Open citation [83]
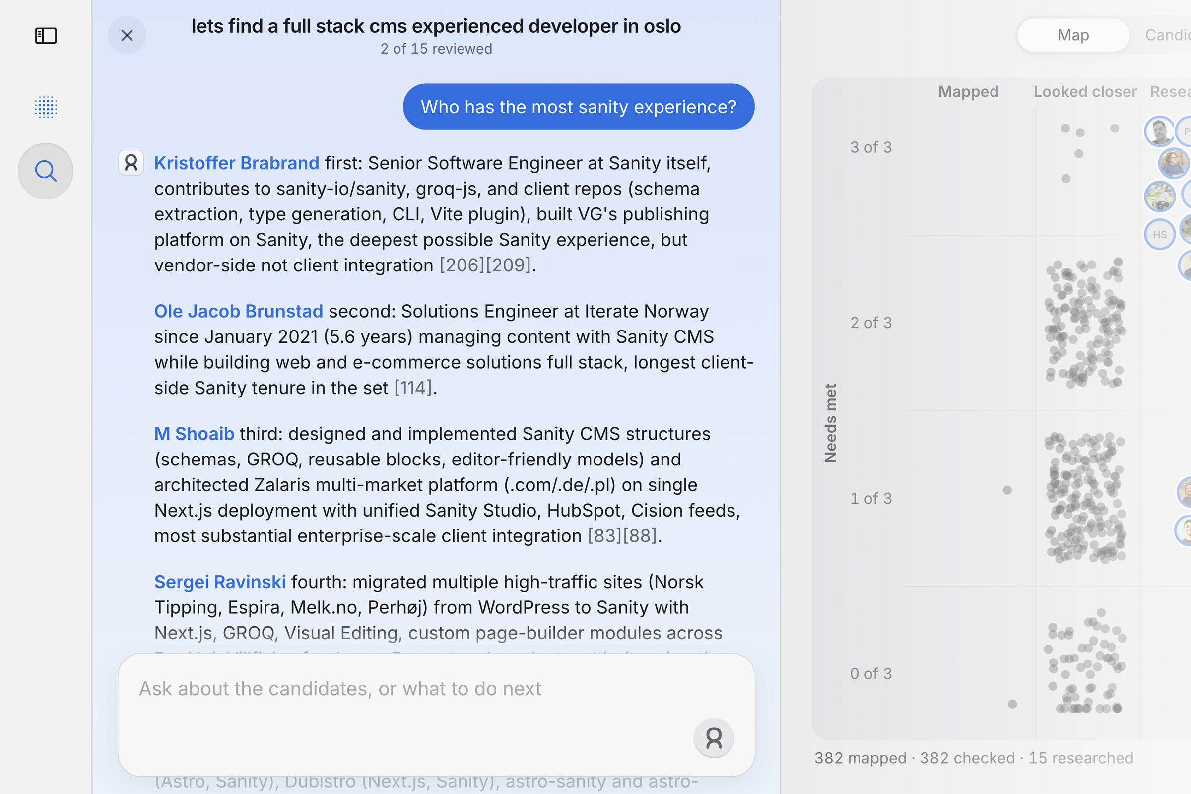This screenshot has width=1191, height=794. coord(604,536)
